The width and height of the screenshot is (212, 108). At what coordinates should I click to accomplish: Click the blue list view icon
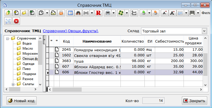[70, 13]
